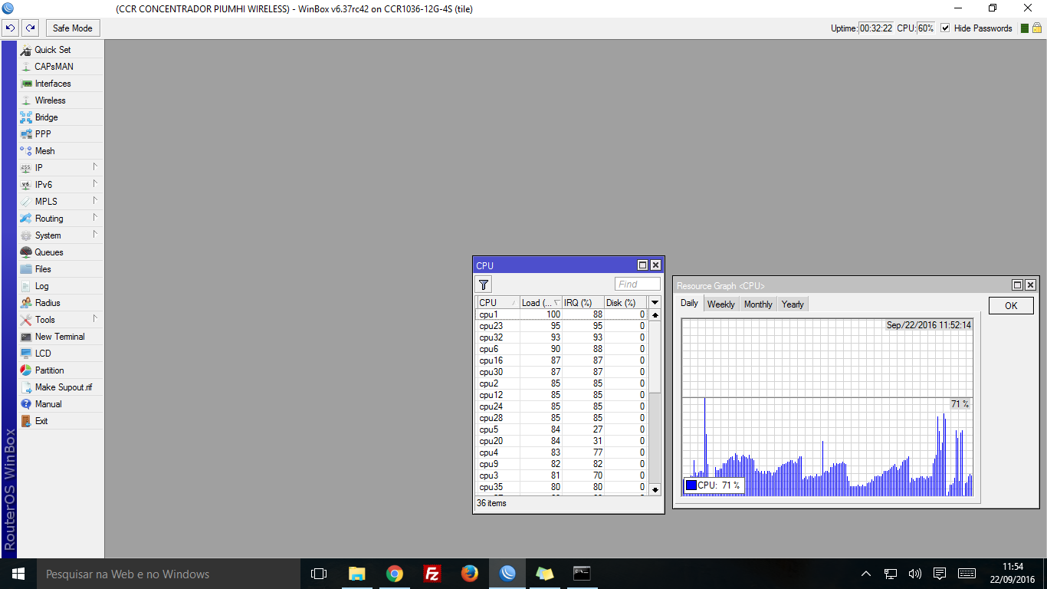Switch to the Yearly graph tab
The height and width of the screenshot is (589, 1047).
(793, 304)
